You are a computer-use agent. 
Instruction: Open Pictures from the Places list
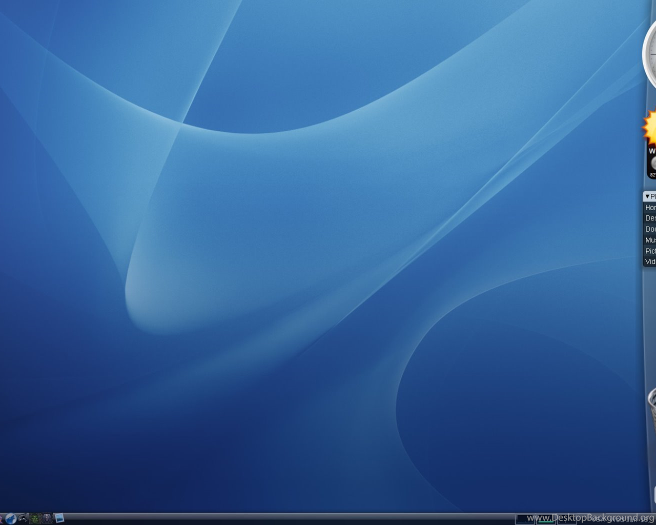[x=650, y=251]
